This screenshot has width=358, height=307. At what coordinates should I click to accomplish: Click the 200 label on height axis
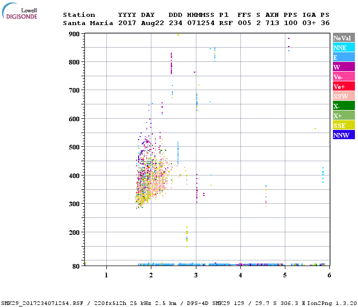[74, 232]
